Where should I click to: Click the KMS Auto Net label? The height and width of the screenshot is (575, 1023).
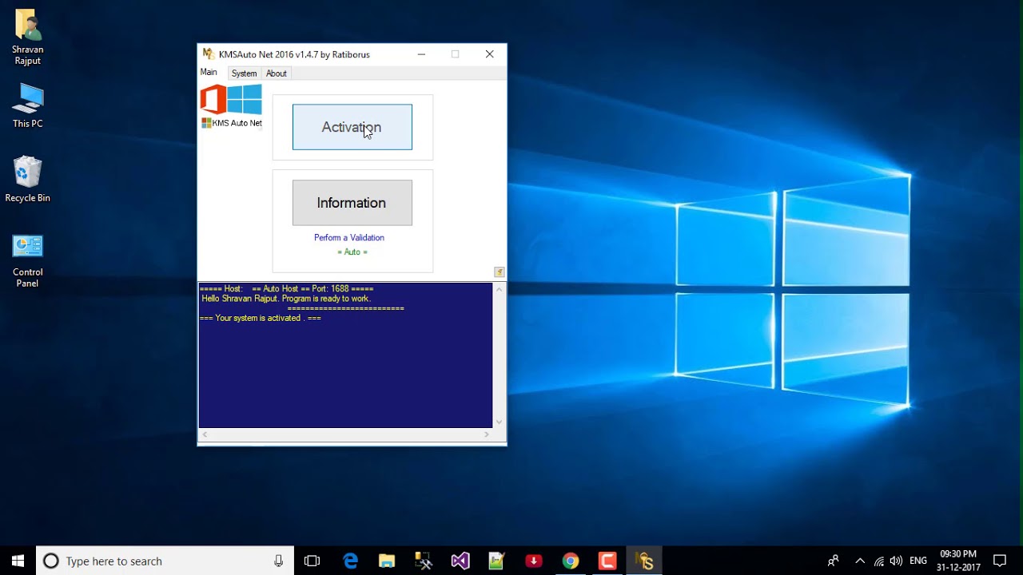coord(232,123)
